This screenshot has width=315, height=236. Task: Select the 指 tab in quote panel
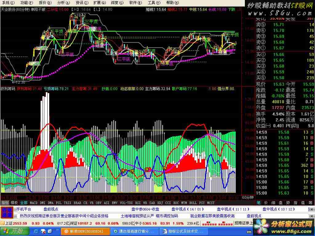(296, 203)
